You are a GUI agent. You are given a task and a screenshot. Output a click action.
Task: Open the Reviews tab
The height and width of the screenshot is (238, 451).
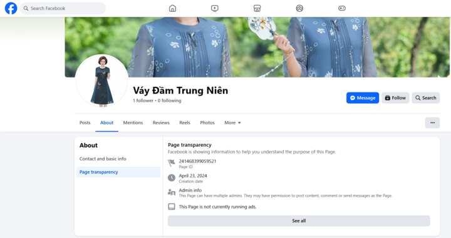161,122
